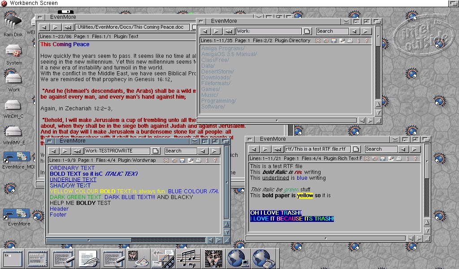Click the red X icon in Rich Text window

366,159
